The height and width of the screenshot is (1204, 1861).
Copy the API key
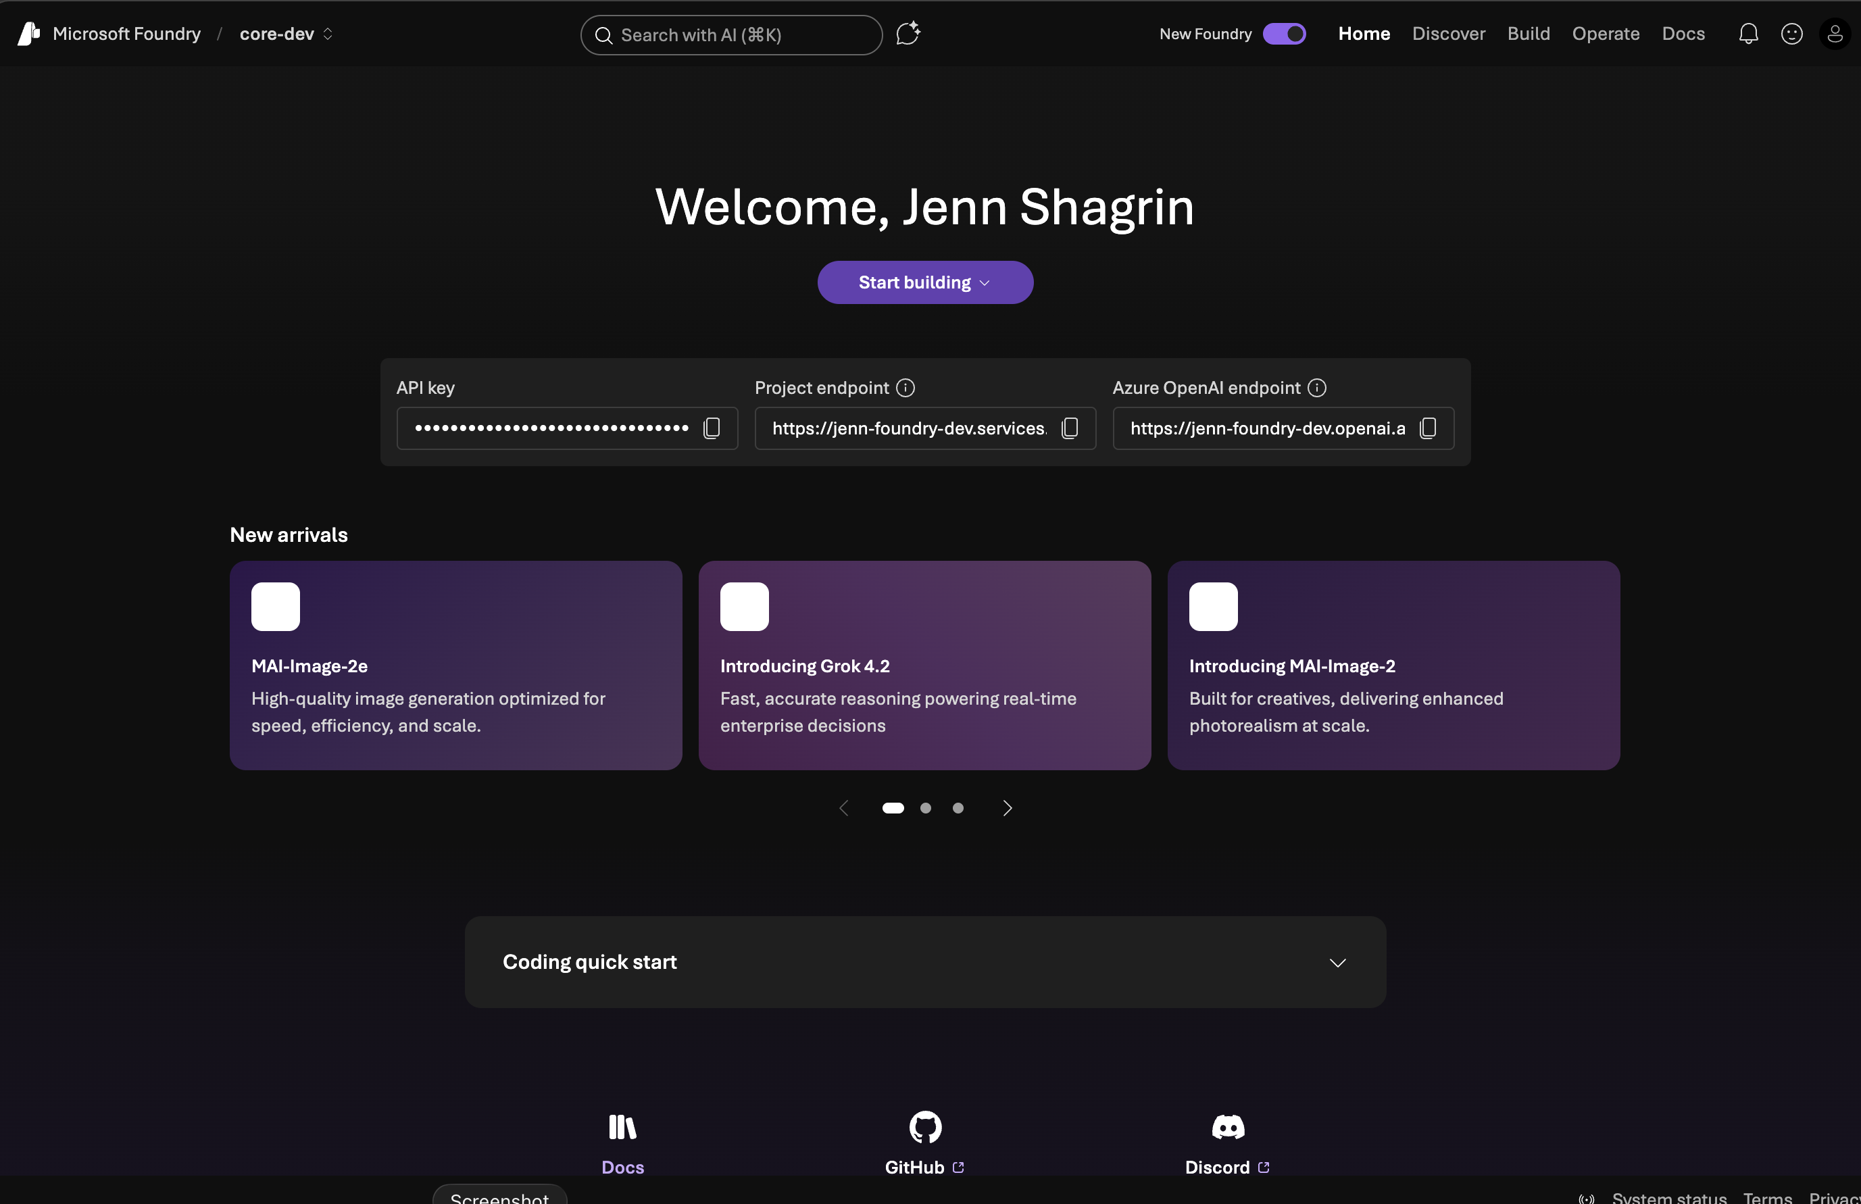point(712,428)
